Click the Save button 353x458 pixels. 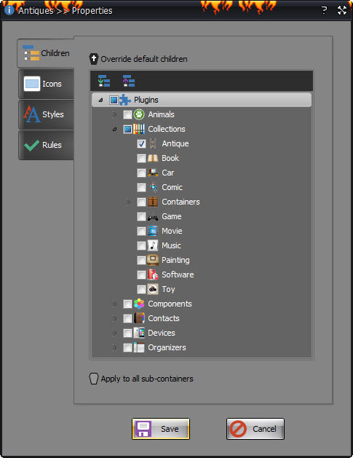tap(161, 429)
